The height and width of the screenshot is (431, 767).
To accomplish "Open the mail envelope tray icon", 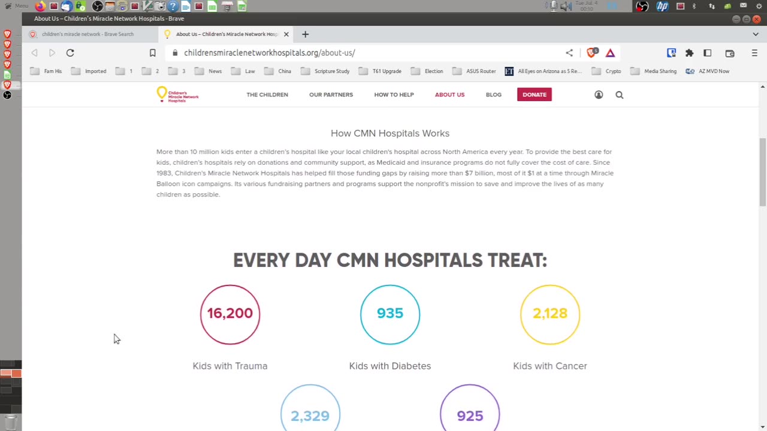I will coord(744,5).
